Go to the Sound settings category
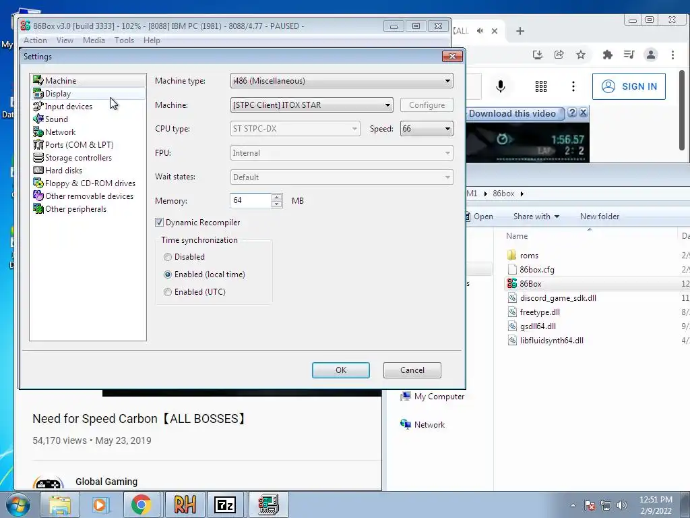The image size is (690, 518). pos(57,119)
